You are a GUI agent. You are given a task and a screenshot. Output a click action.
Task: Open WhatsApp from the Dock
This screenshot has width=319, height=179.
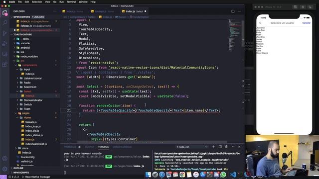[223, 175]
